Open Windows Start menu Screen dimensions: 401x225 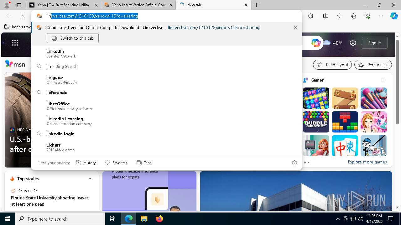click(x=8, y=219)
